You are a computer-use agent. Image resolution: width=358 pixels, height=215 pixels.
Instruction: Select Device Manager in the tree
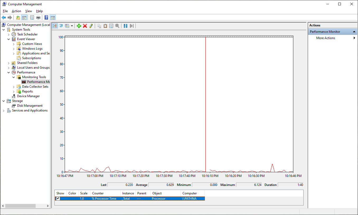(28, 96)
